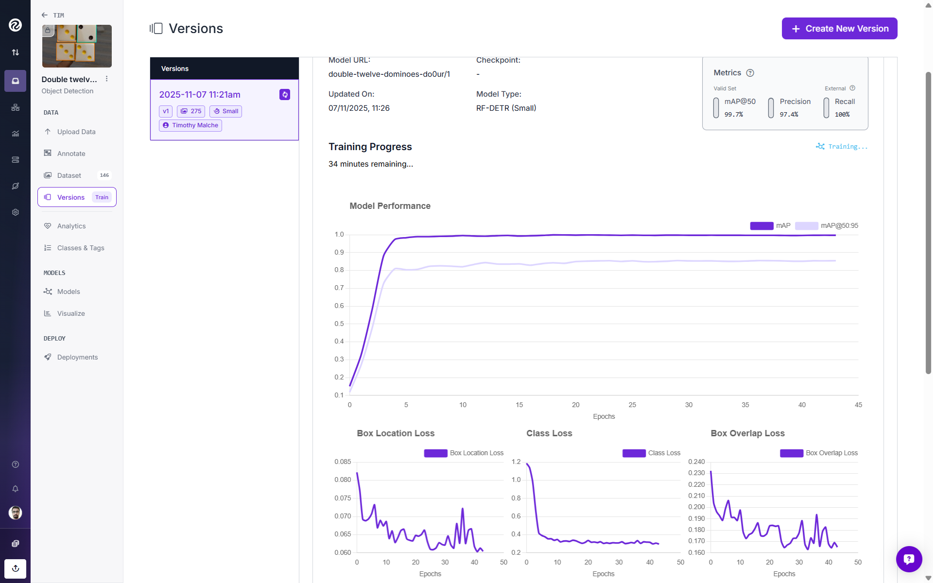Open the workflows hierarchy icon in dark sidebar
Screen dimensions: 933x583
[x=15, y=107]
